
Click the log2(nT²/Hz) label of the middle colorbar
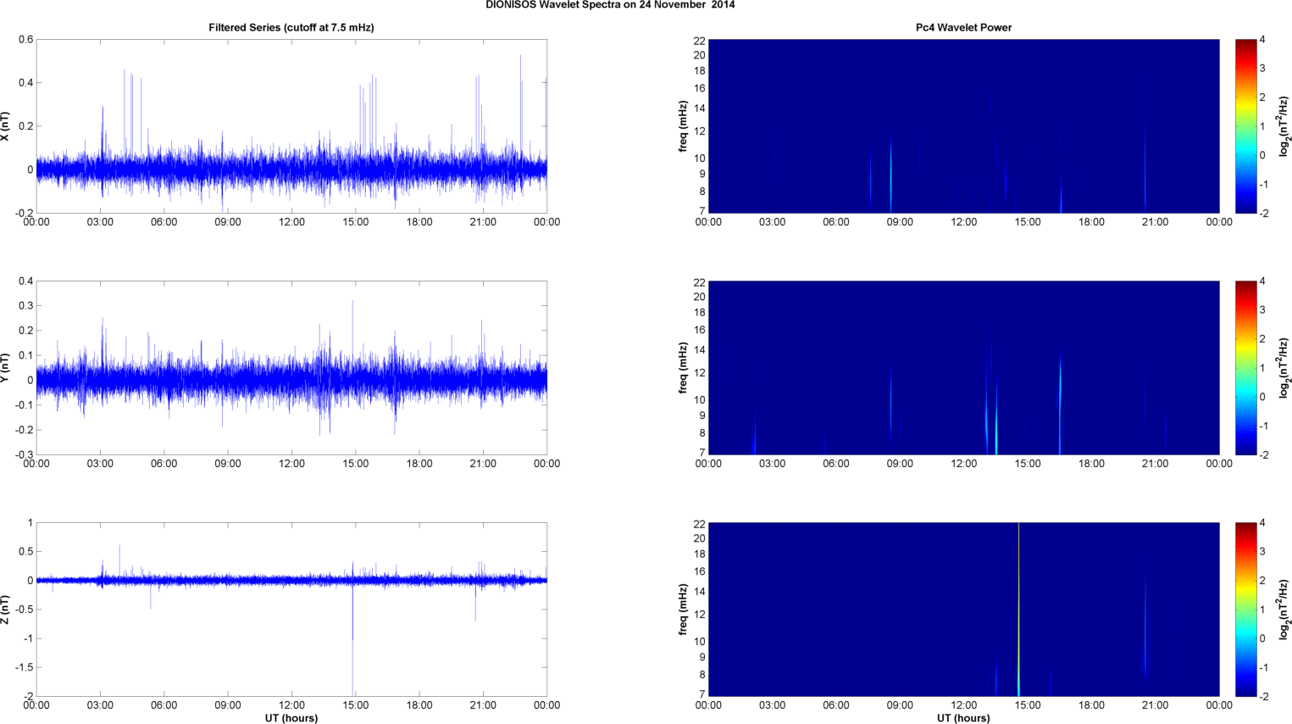point(1284,368)
